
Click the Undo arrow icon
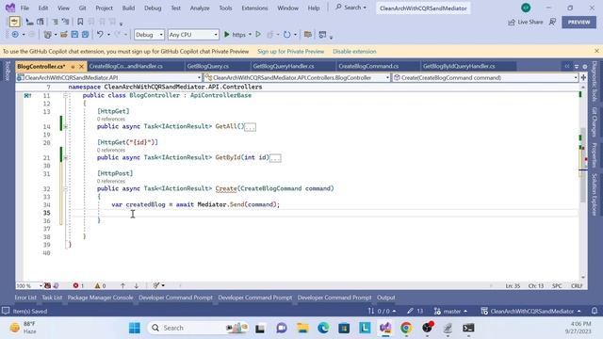[100, 35]
